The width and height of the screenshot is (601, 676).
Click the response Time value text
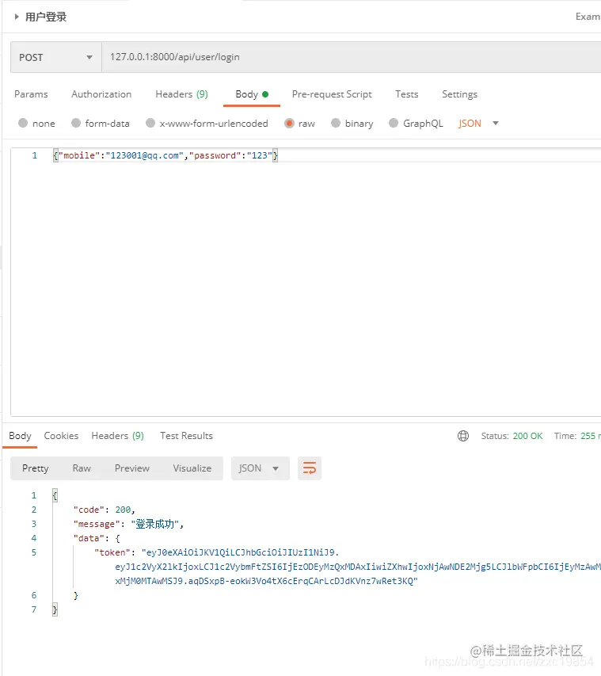click(x=590, y=436)
